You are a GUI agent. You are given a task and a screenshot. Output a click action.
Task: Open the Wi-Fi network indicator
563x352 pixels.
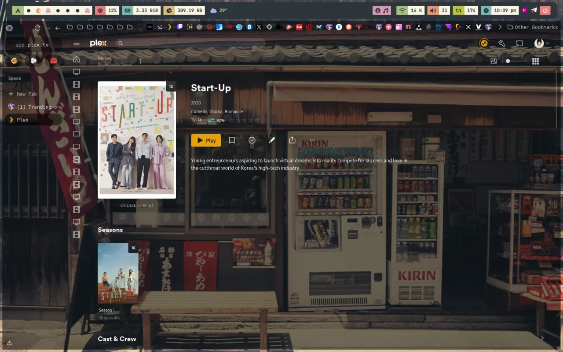pos(410,10)
